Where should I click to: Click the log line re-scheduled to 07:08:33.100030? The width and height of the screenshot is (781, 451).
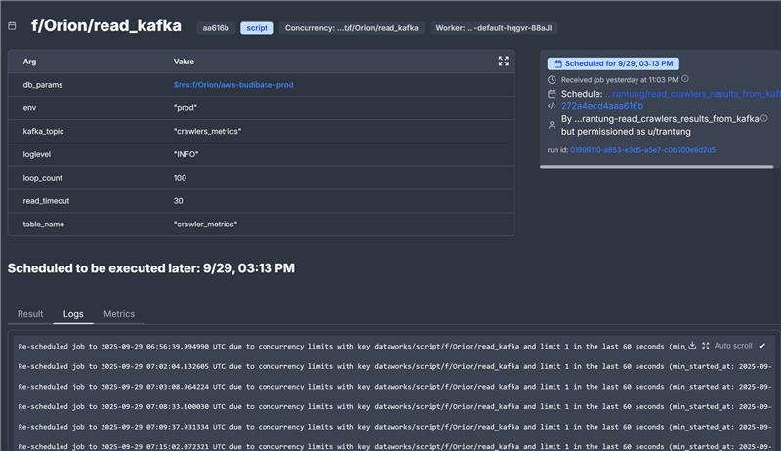[x=394, y=407]
